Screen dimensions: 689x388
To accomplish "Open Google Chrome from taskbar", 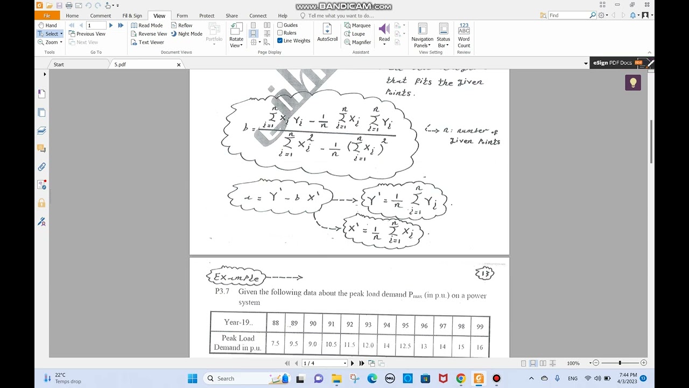I will [x=461, y=378].
